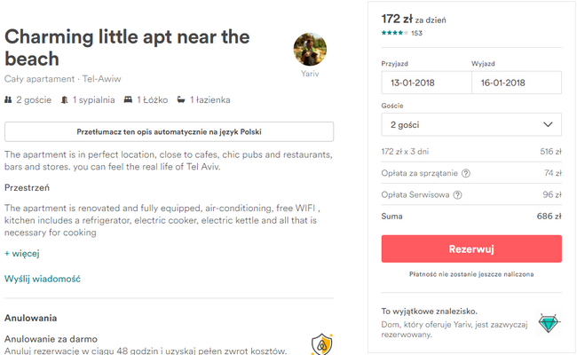Image resolution: width=577 pixels, height=355 pixels.
Task: Click the chevron arrow in the guests selector
Action: 548,125
